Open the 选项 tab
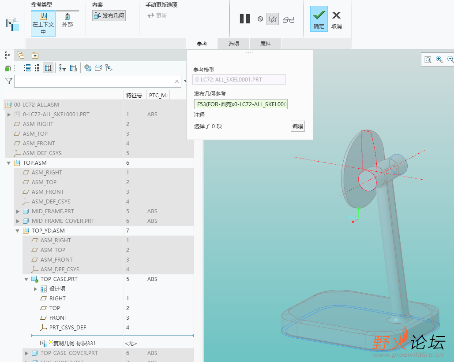This screenshot has height=362, width=454. 234,44
